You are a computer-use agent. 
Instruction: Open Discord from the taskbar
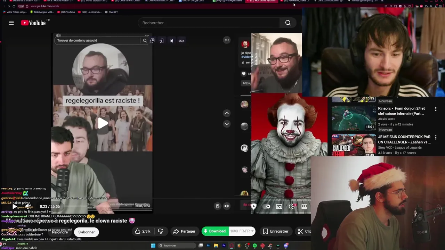[286, 245]
